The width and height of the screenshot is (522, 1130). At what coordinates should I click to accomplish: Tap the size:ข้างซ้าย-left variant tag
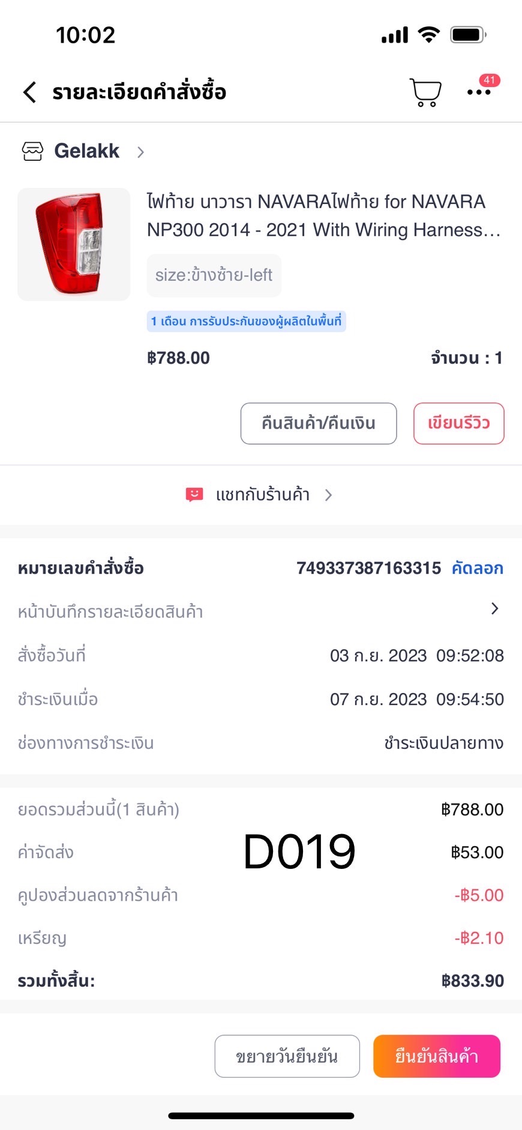pyautogui.click(x=214, y=275)
